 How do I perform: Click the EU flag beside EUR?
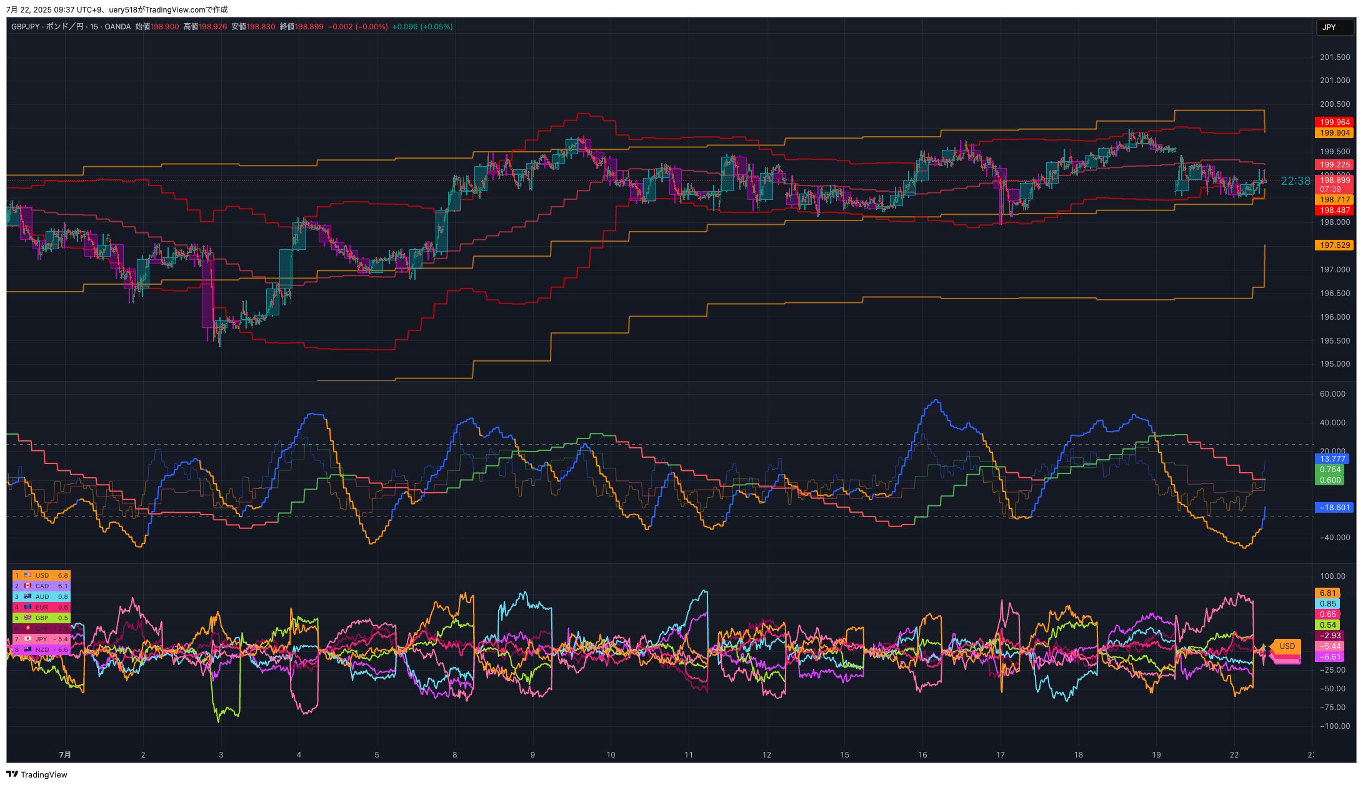pos(27,607)
